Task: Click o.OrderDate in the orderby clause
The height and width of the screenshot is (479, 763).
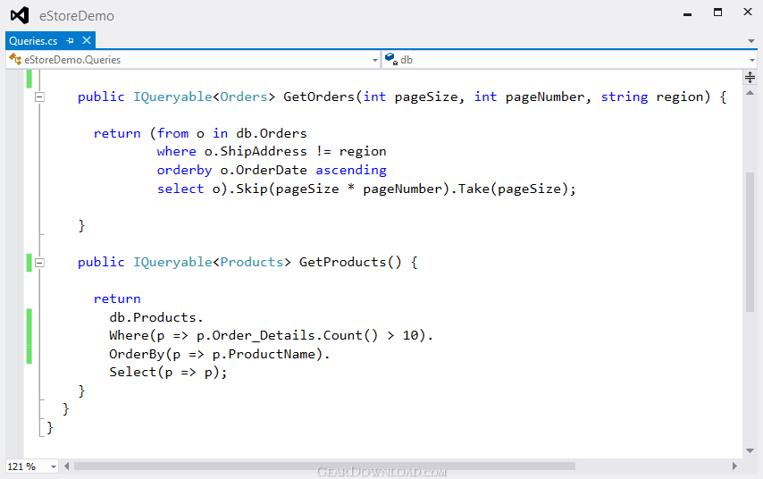Action: [264, 170]
